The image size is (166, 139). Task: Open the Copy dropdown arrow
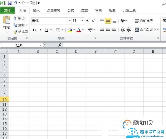coord(27,25)
